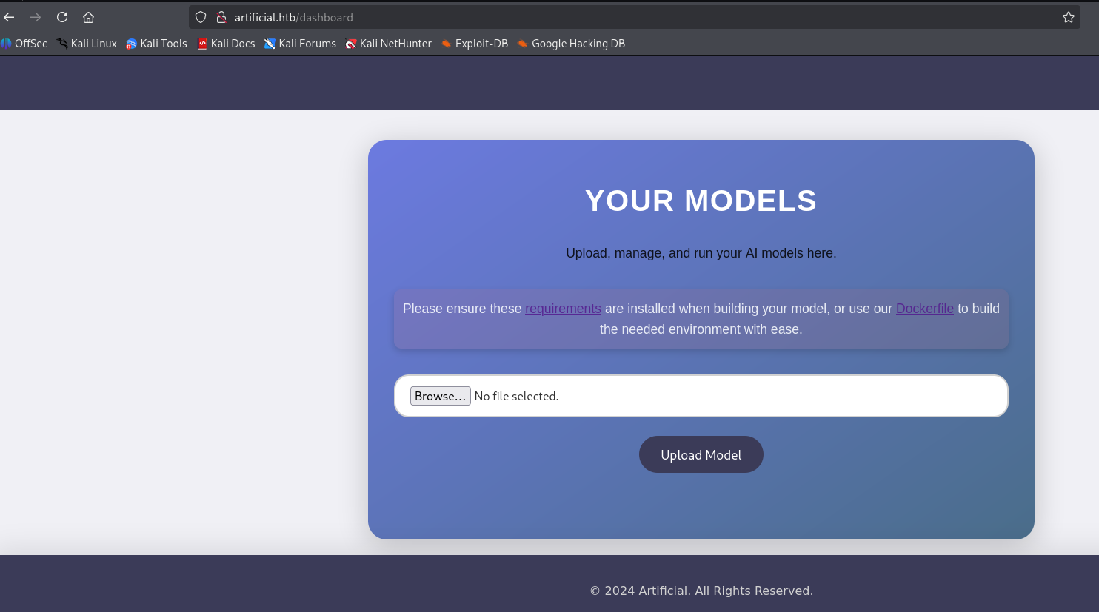The width and height of the screenshot is (1099, 612).
Task: Click the Upload Model button
Action: [x=701, y=454]
